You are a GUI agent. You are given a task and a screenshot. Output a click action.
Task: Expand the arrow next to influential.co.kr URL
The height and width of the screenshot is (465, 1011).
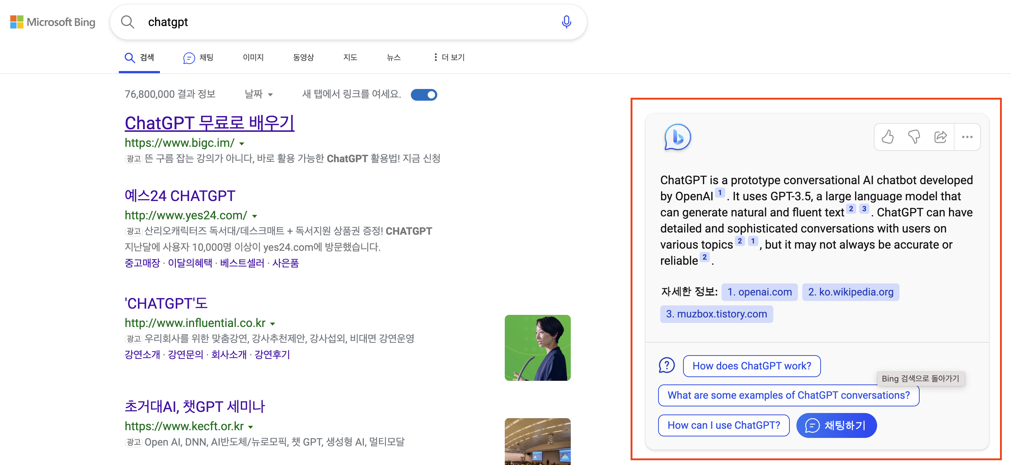(x=272, y=324)
